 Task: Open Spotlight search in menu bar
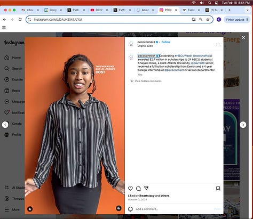(x=210, y=3)
